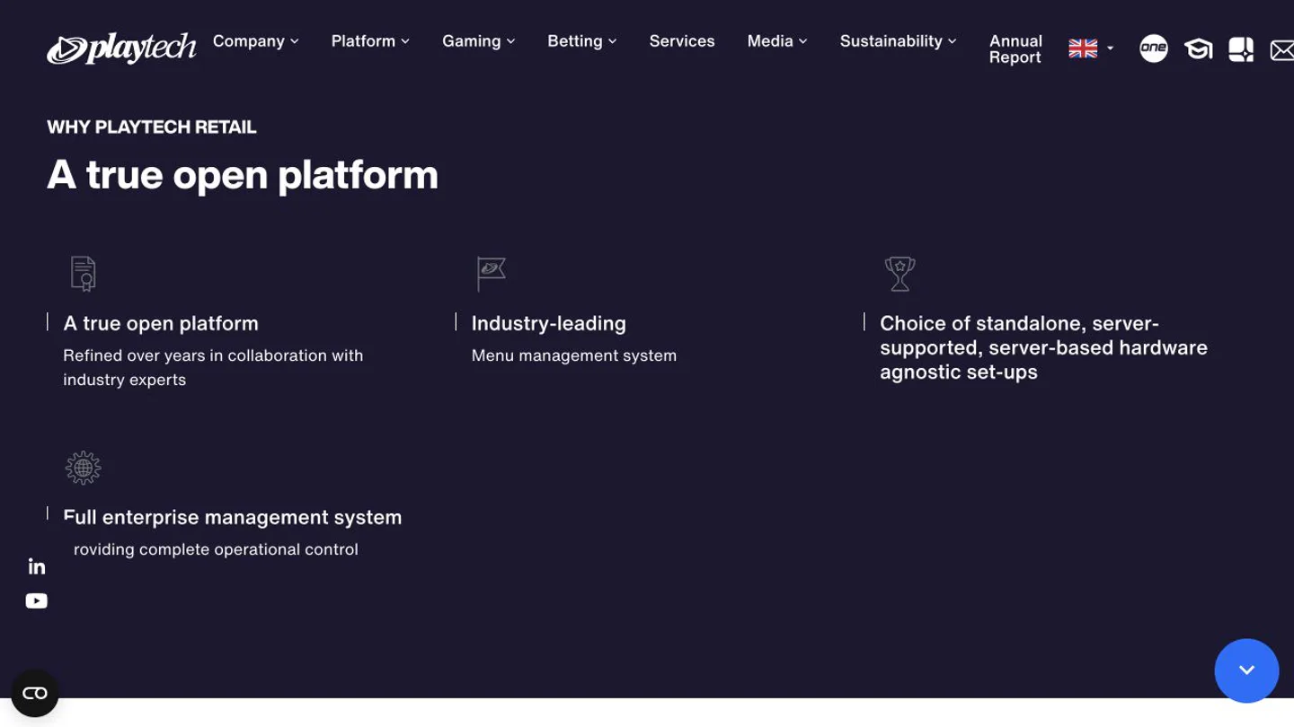Open the Annual Report link
The image size is (1294, 727).
pos(1015,49)
